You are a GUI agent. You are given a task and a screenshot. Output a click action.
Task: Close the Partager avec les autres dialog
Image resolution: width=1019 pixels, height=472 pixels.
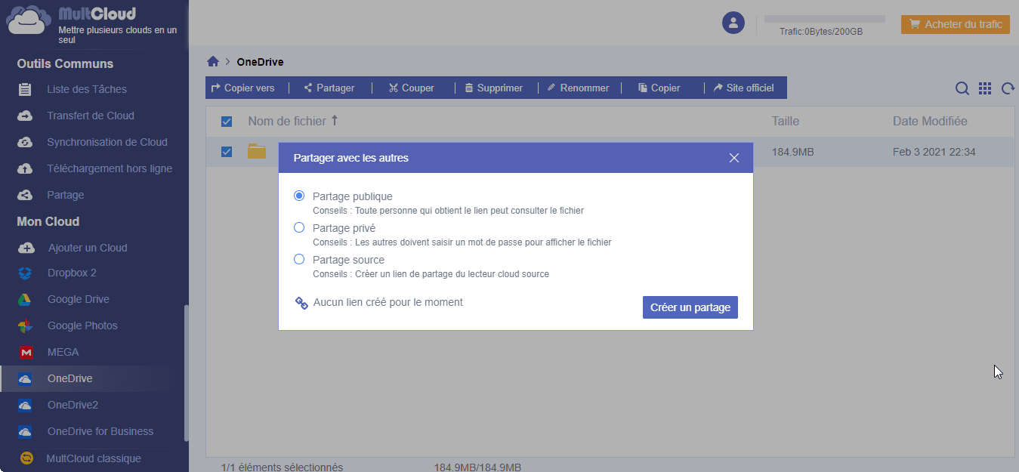[734, 158]
